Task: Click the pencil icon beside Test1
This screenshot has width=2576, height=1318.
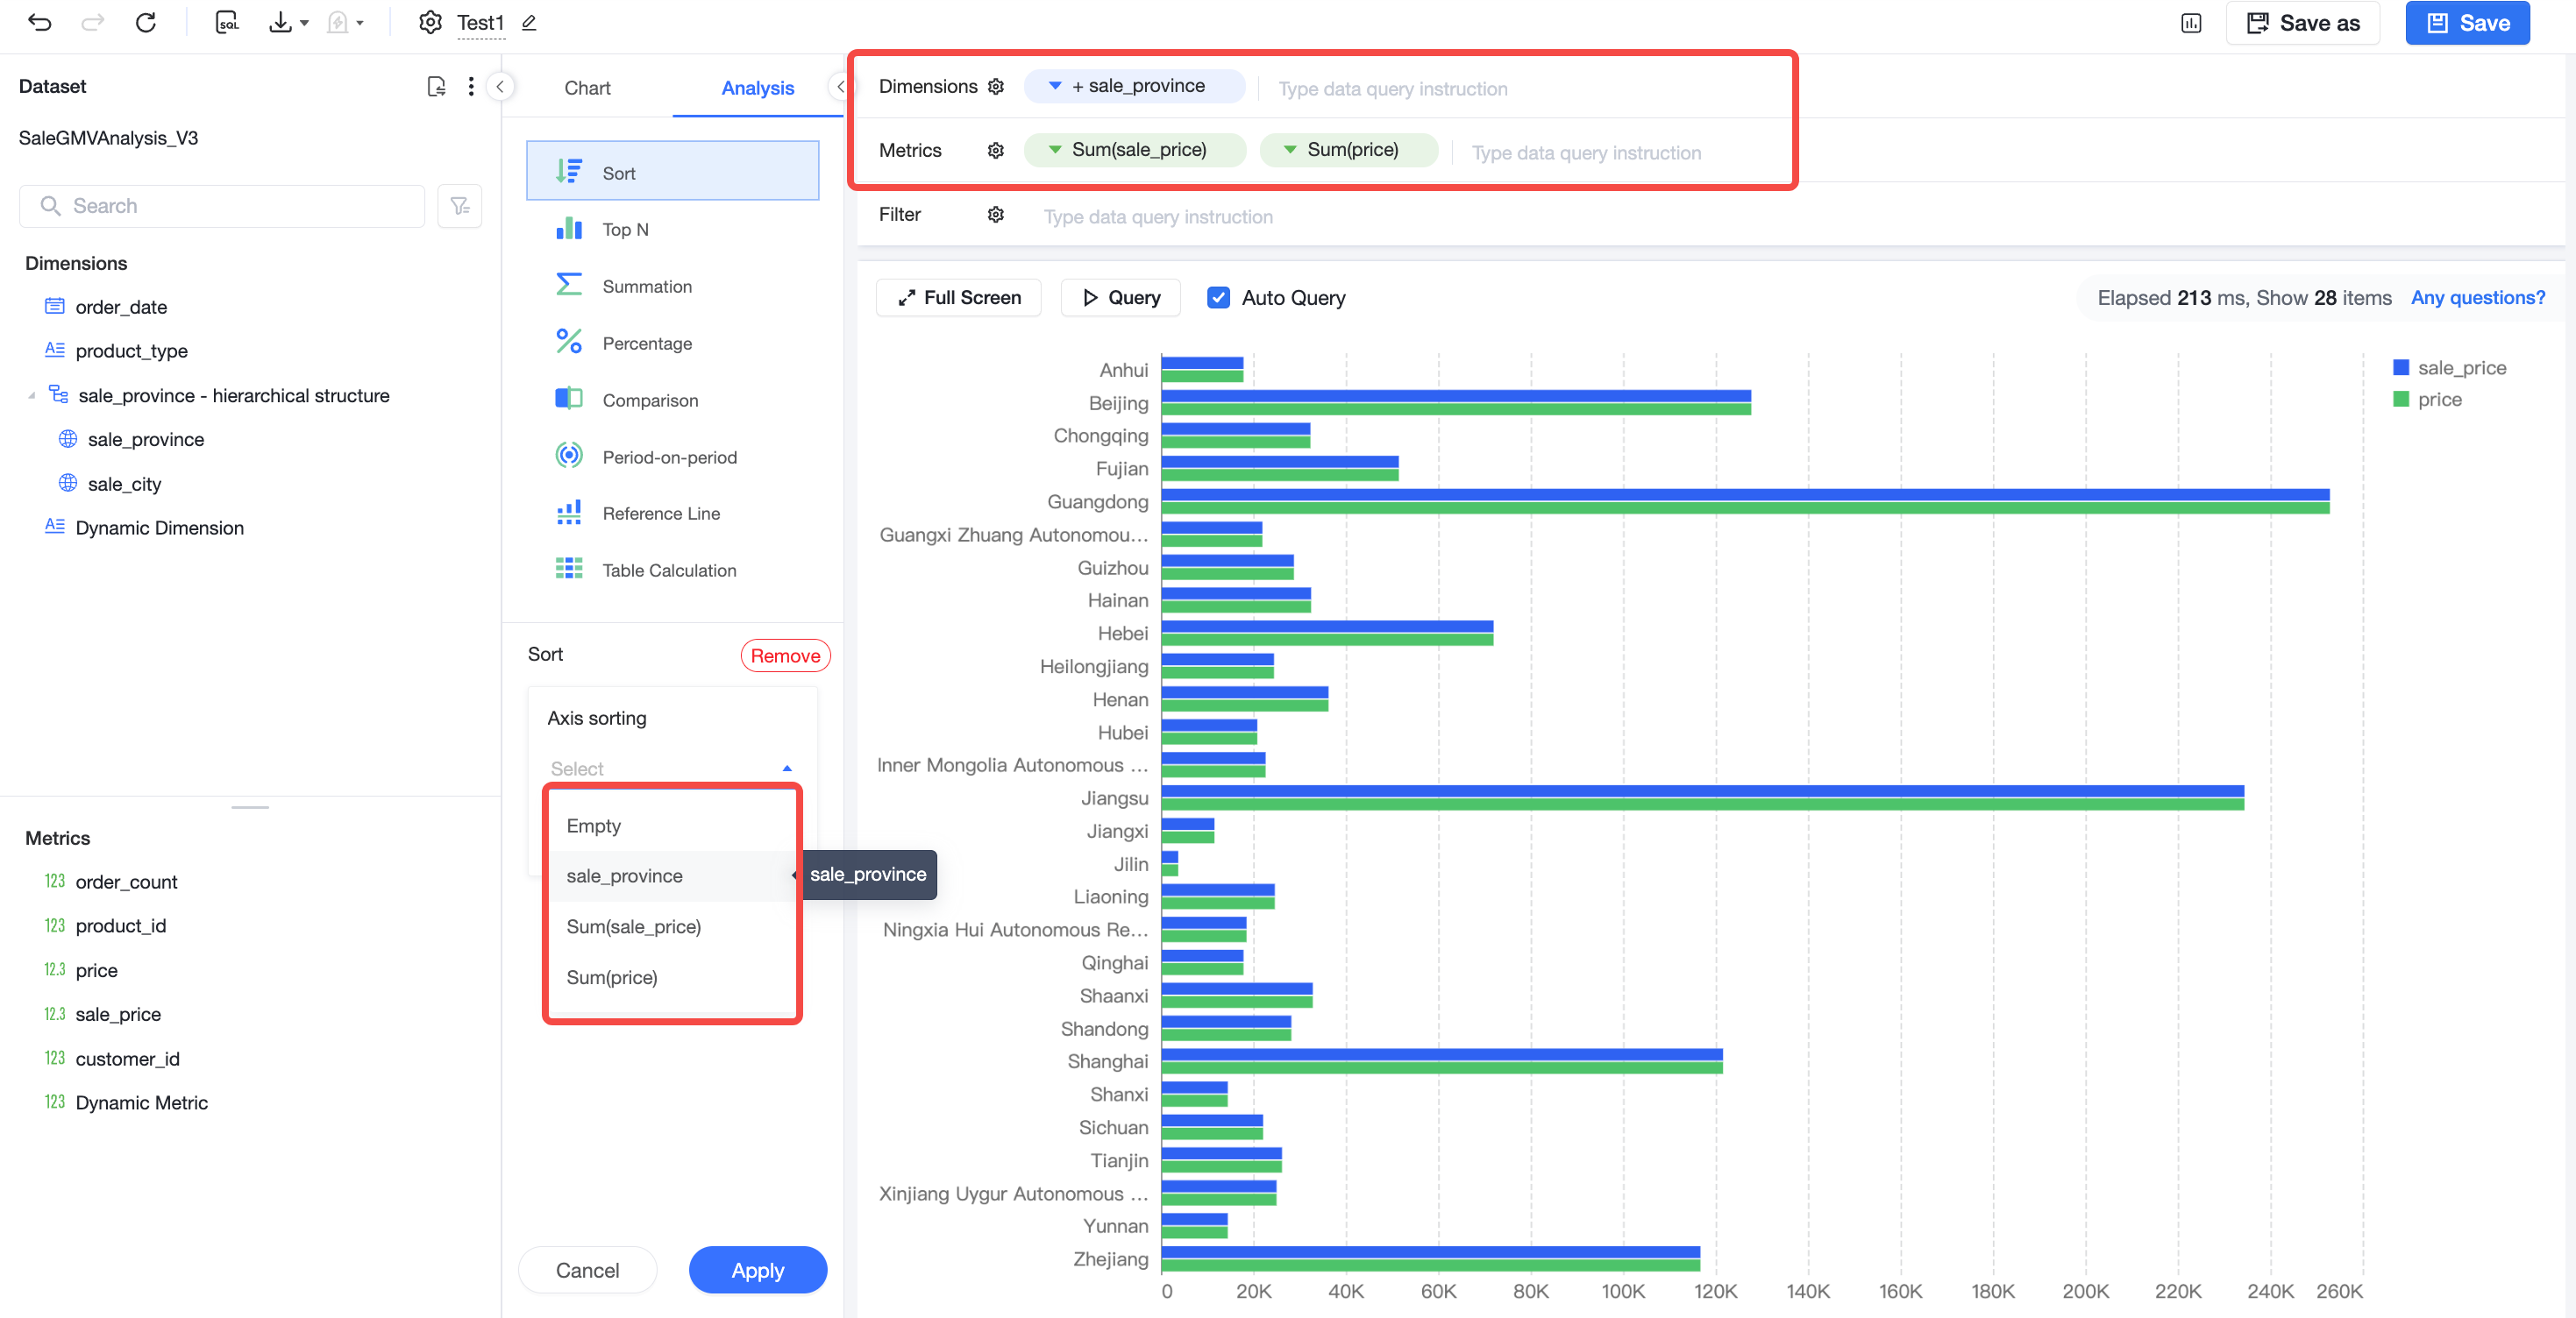Action: [529, 23]
